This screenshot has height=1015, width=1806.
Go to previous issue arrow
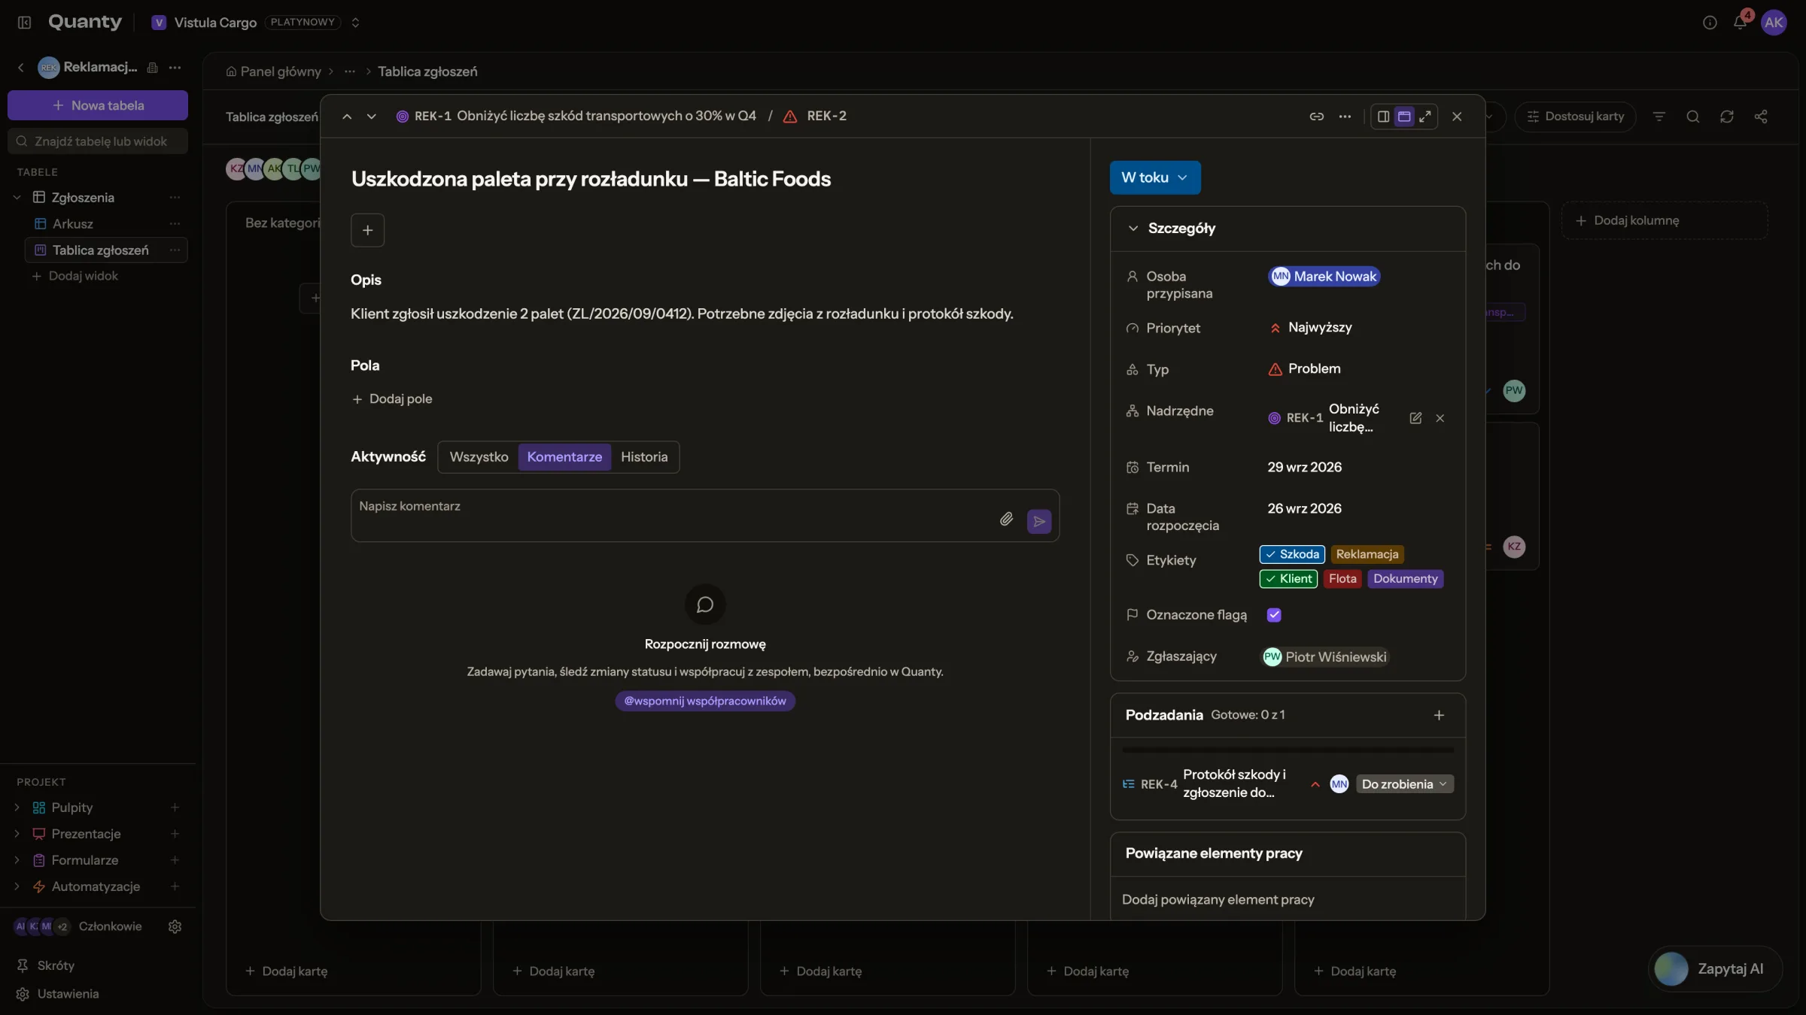coord(347,117)
